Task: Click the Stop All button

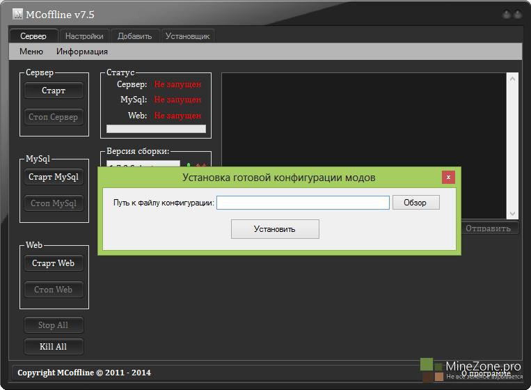Action: [x=54, y=325]
